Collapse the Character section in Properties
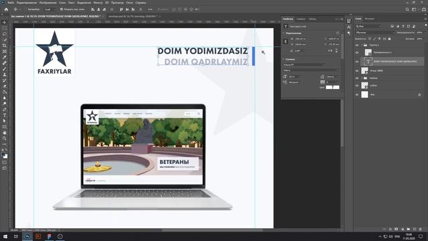This screenshot has height=241, width=428. click(x=284, y=60)
